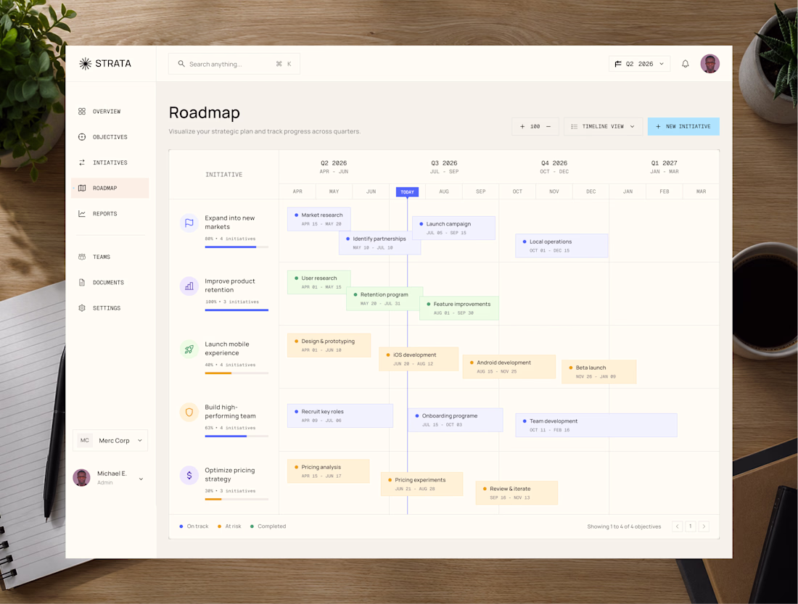Open Documents in the sidebar
This screenshot has width=798, height=604.
click(110, 282)
